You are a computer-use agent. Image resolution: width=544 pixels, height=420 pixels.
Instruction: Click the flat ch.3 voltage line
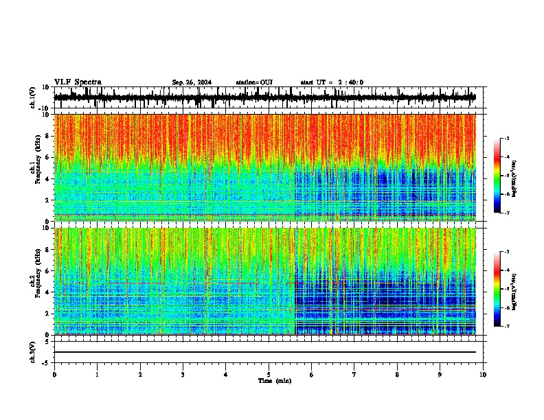tap(265, 352)
